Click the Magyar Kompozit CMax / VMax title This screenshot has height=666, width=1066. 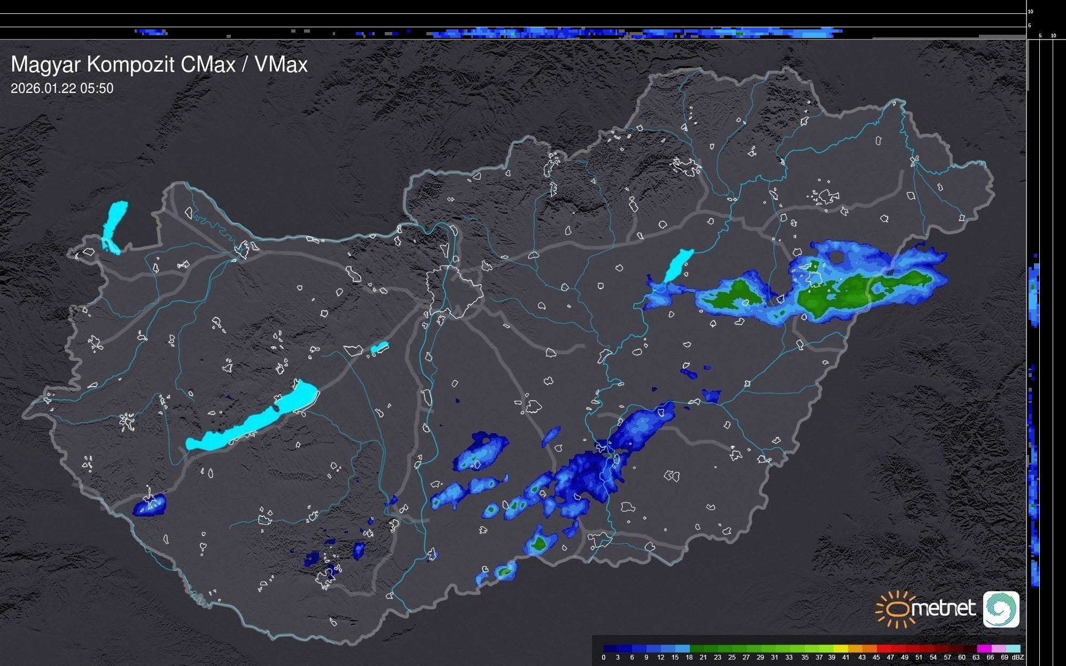159,65
